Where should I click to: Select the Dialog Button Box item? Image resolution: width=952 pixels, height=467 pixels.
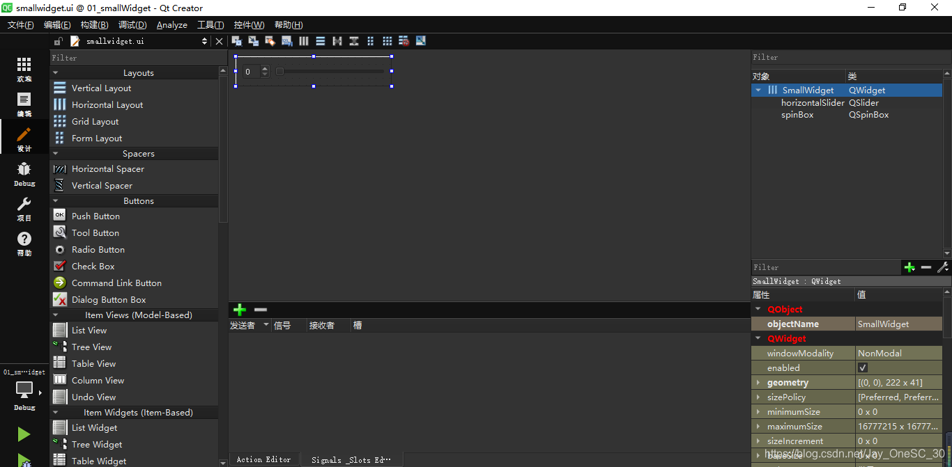coord(134,299)
